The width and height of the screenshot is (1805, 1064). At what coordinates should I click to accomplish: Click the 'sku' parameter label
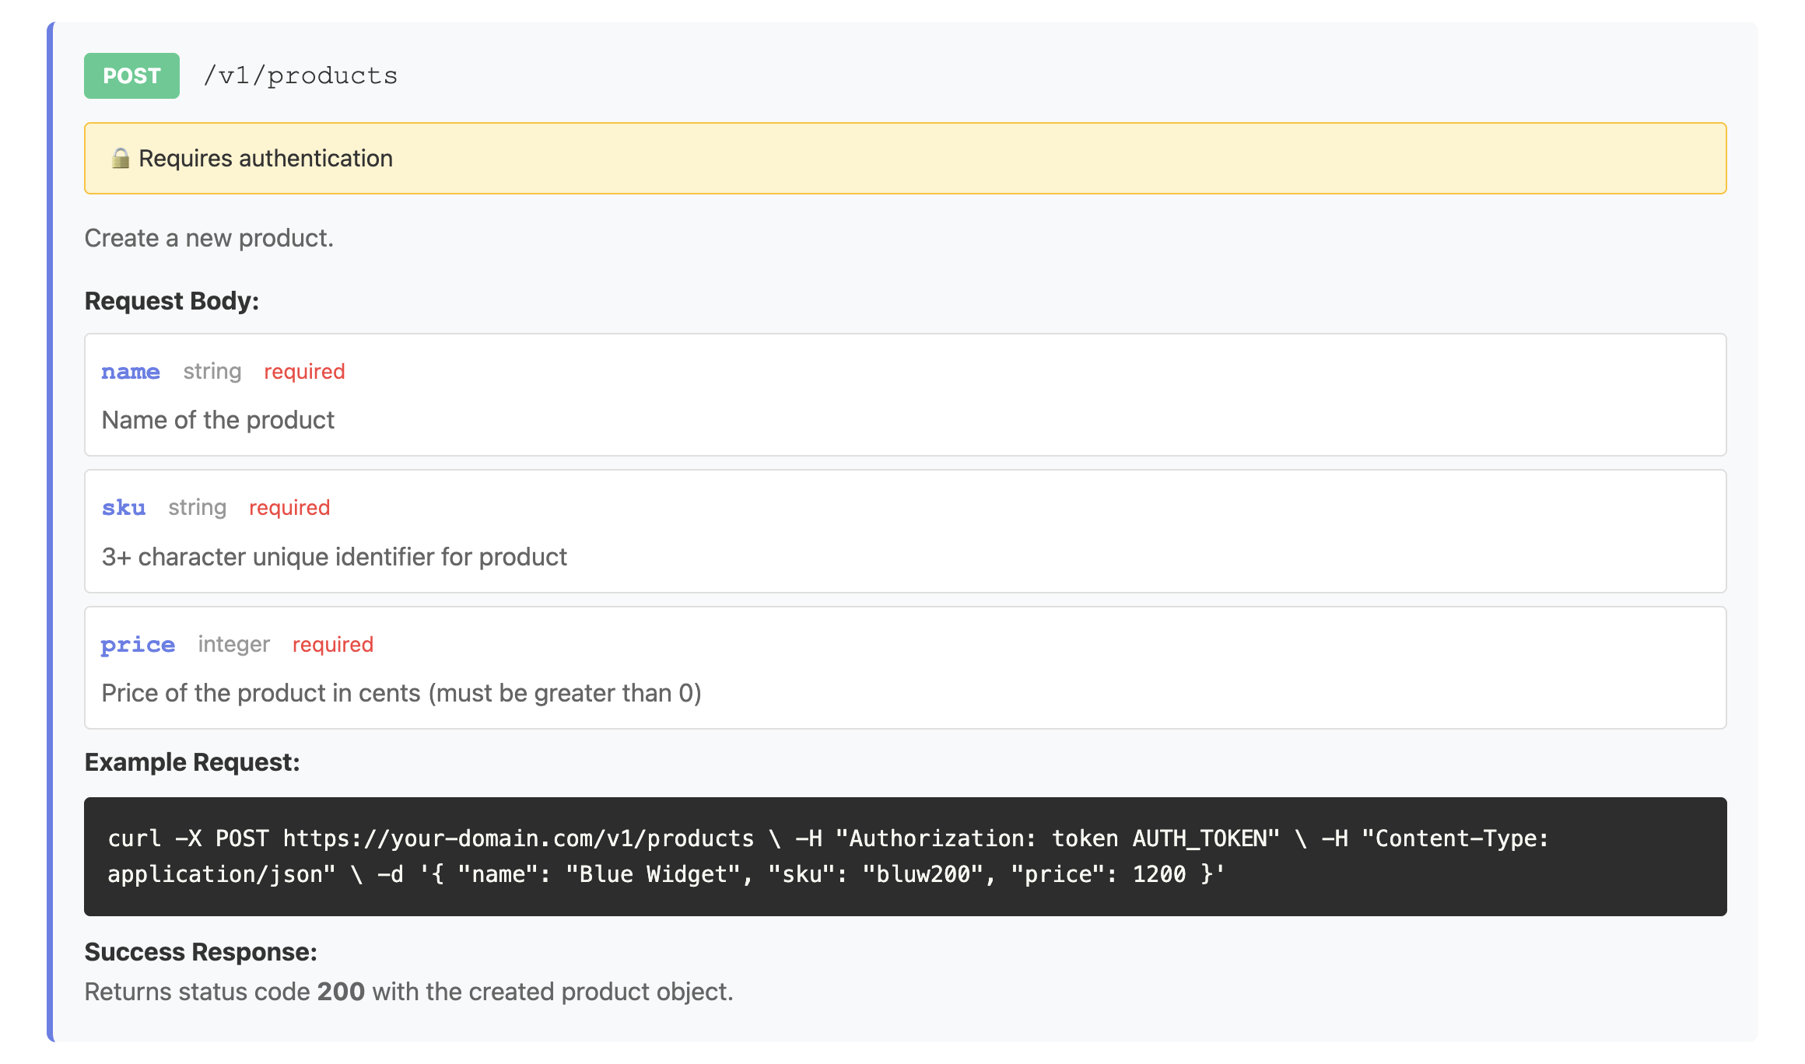coord(124,508)
